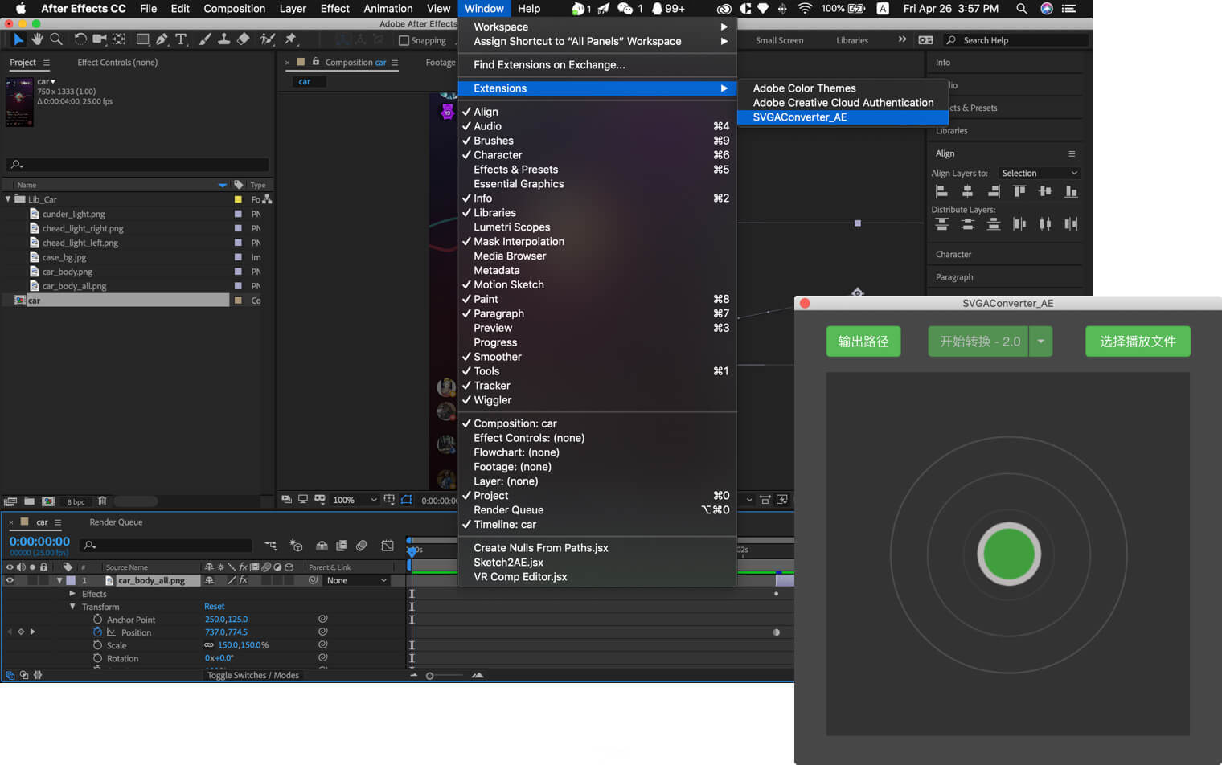This screenshot has width=1222, height=765.
Task: Click Find Extensions on Exchange
Action: (597, 65)
